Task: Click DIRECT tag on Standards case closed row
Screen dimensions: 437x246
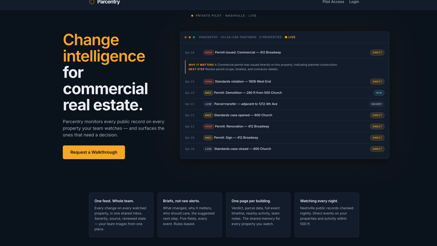Action: pyautogui.click(x=377, y=149)
